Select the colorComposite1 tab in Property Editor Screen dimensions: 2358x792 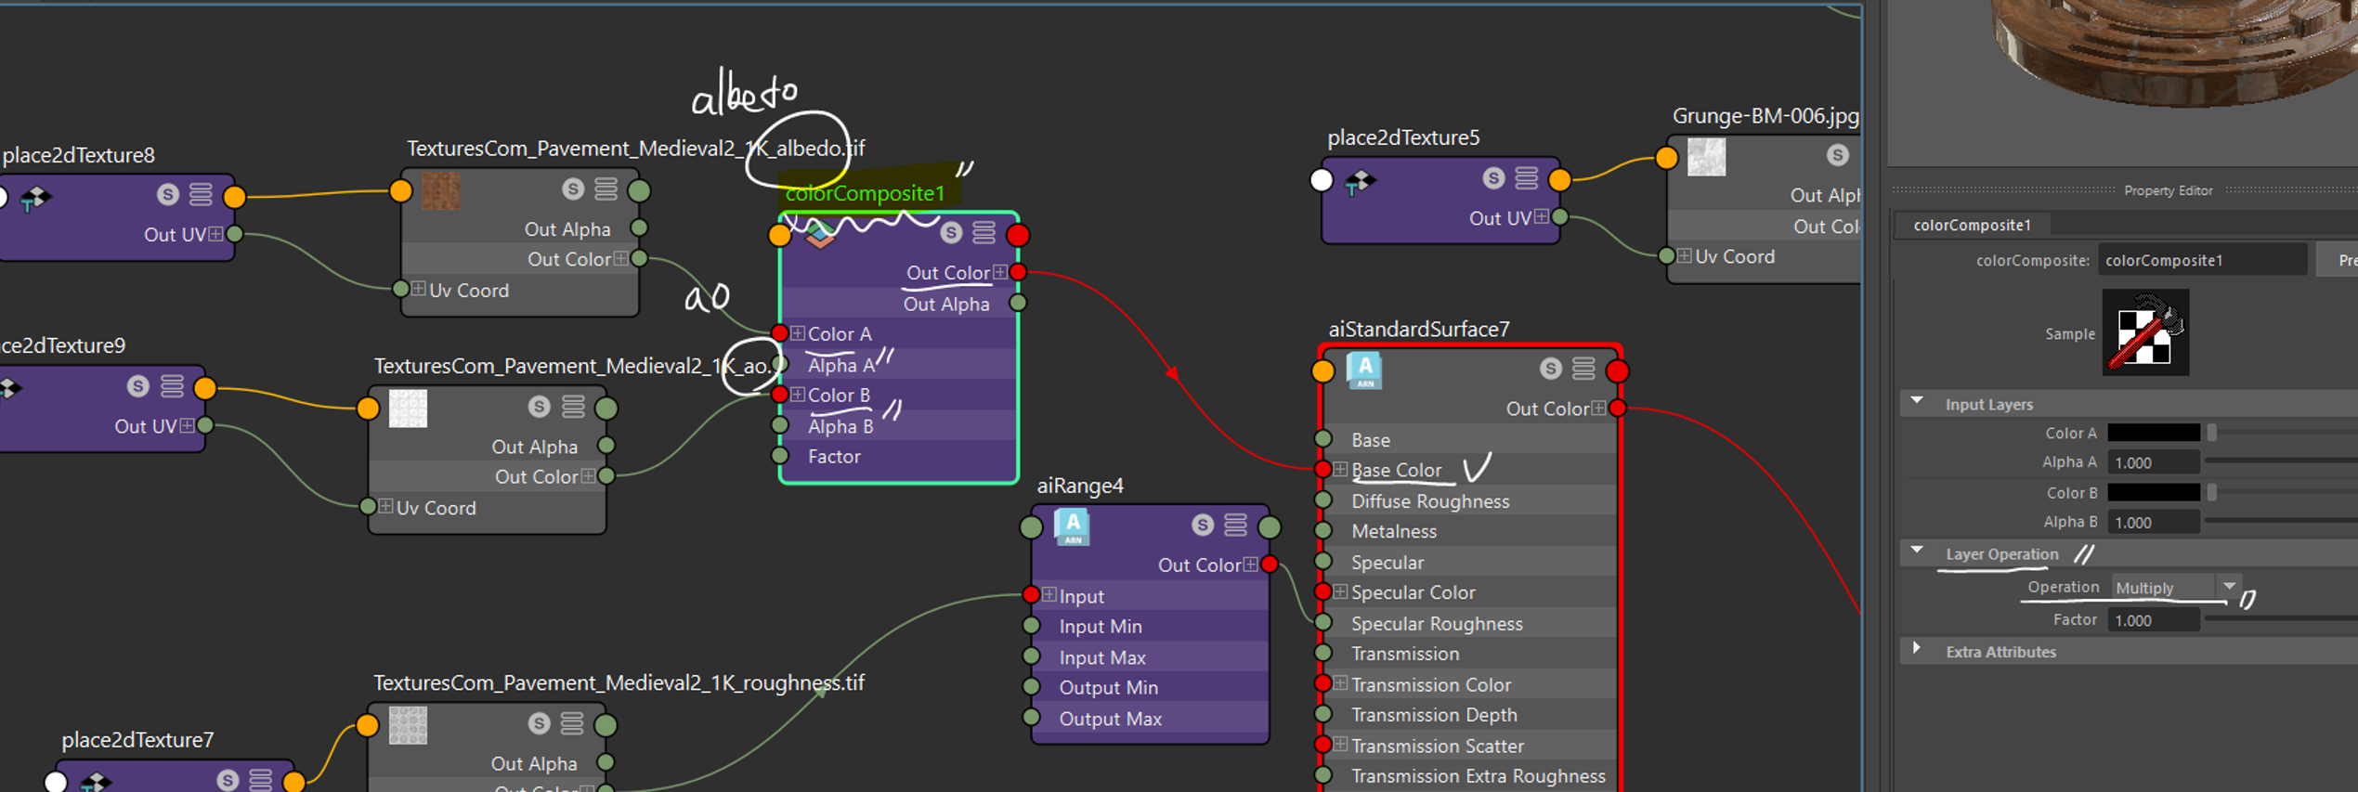(x=1972, y=225)
